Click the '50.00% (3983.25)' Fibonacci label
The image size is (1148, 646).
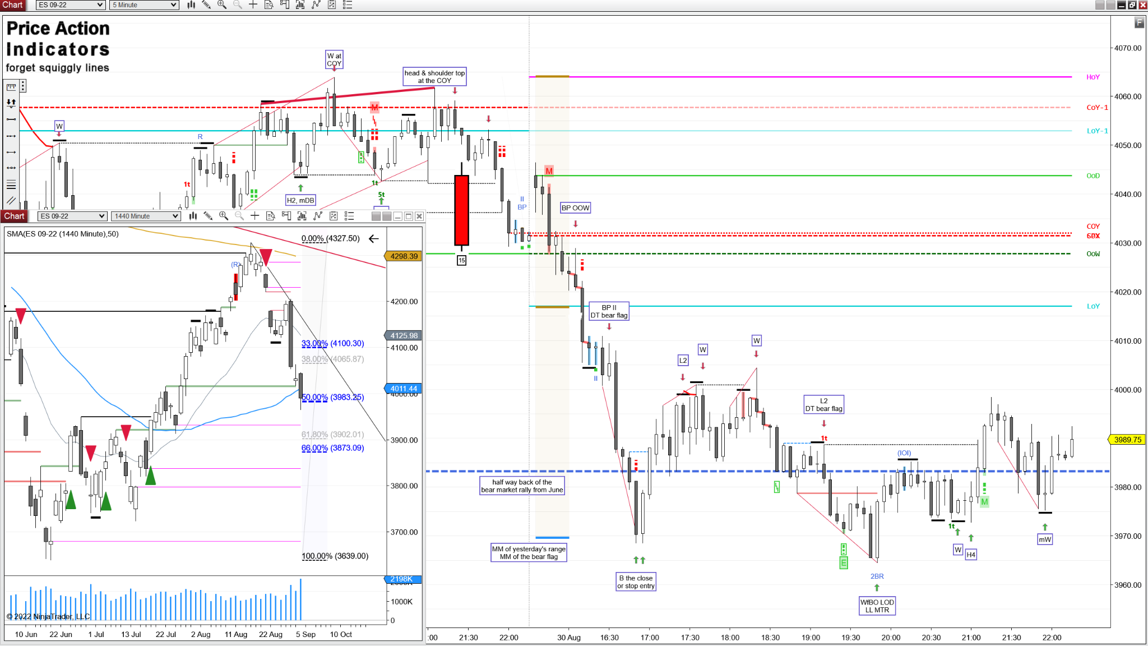click(x=333, y=397)
